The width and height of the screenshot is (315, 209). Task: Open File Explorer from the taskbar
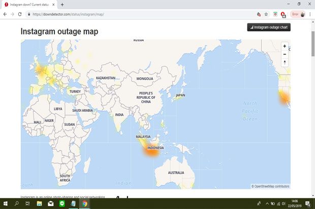pyautogui.click(x=40, y=203)
